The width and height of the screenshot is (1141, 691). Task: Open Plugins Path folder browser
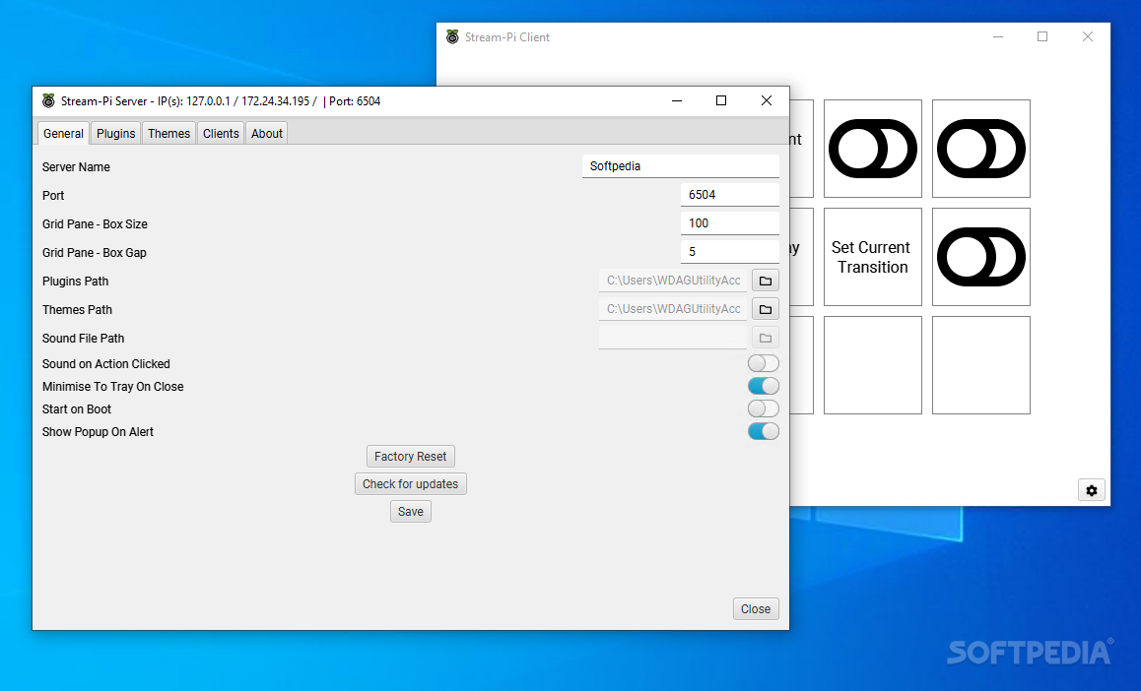[x=765, y=281]
